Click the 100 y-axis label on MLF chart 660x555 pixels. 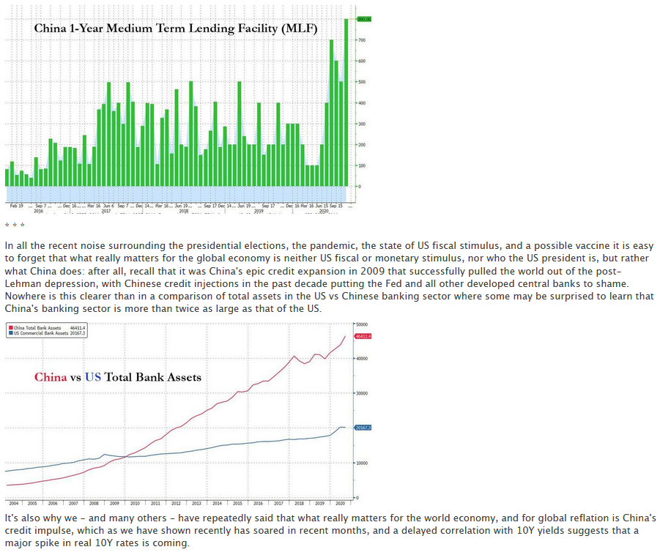pyautogui.click(x=362, y=165)
